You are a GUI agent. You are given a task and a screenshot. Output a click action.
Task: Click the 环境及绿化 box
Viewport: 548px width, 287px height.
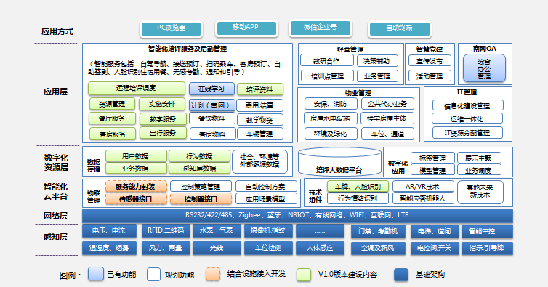click(331, 133)
